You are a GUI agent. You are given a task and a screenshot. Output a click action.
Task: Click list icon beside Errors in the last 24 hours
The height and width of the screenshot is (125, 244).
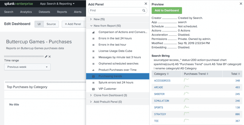[x=93, y=39]
